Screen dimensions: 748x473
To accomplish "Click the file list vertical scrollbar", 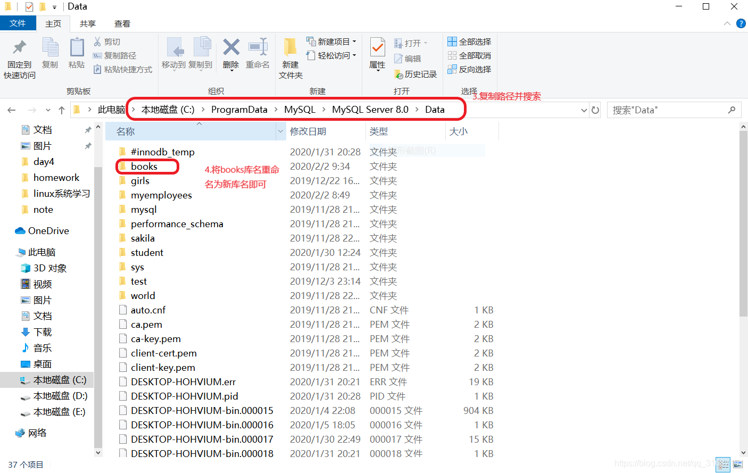I will click(x=744, y=223).
